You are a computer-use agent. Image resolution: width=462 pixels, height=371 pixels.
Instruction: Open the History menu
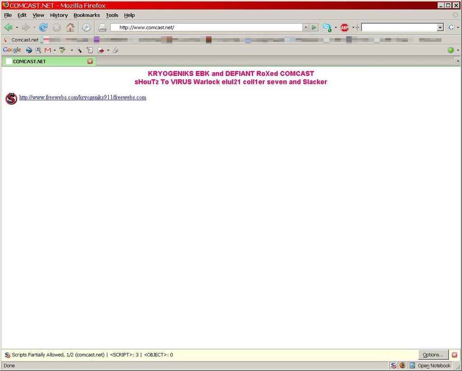[59, 15]
